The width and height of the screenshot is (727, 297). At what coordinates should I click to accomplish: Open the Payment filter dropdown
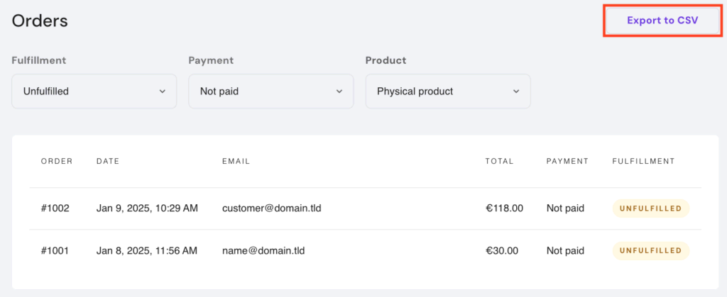[x=270, y=91]
